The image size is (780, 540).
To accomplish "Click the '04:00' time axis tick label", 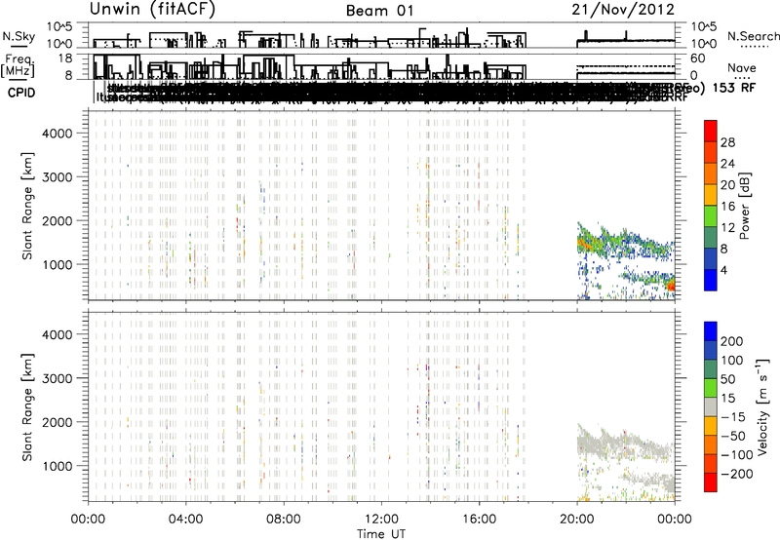I will coord(186,520).
